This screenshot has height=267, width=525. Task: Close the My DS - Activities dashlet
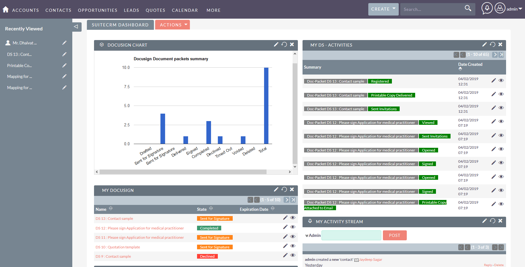[500, 44]
